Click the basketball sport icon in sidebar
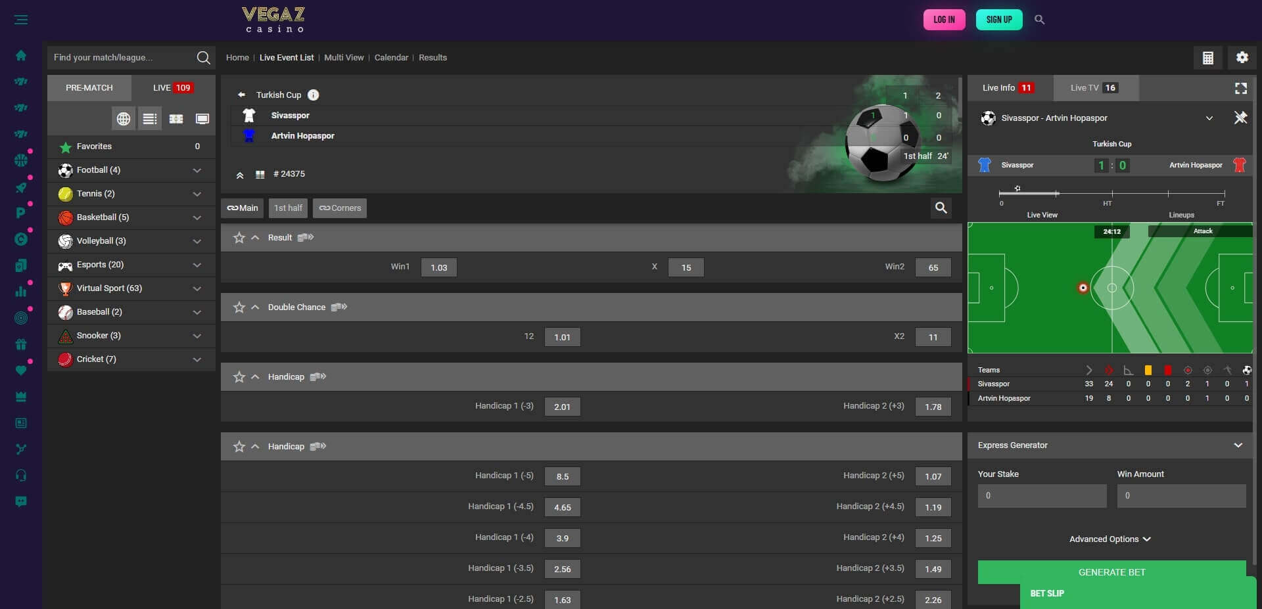1262x609 pixels. 22,160
